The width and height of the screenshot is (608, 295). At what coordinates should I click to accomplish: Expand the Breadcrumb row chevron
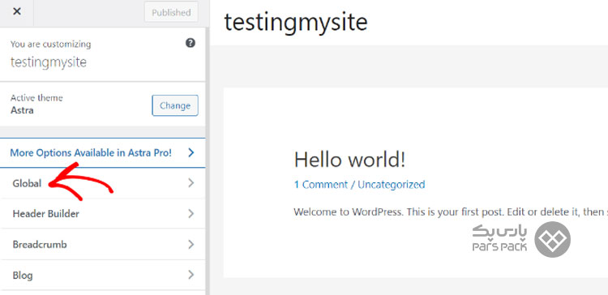coord(191,244)
